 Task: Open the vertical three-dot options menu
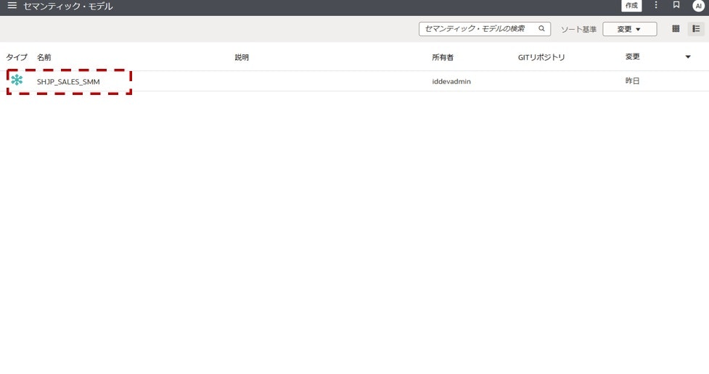pyautogui.click(x=656, y=5)
